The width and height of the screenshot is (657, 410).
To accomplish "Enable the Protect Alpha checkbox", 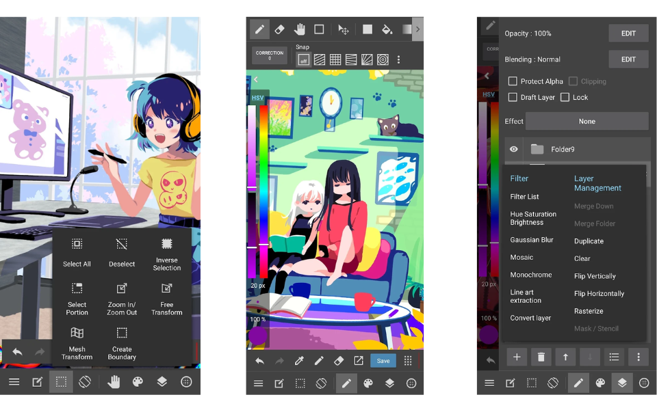I will (x=513, y=81).
